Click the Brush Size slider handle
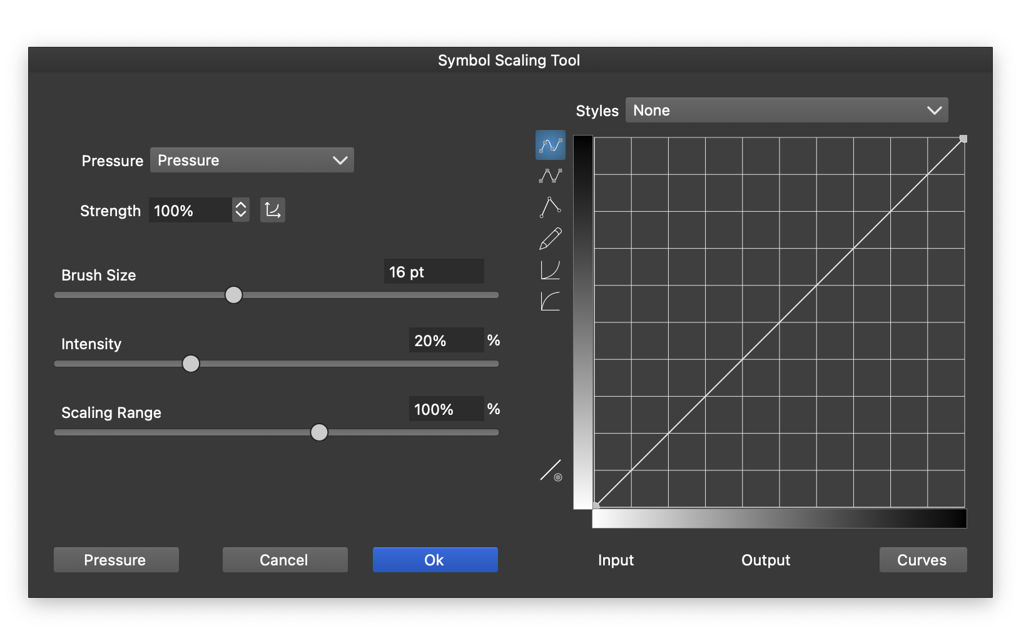 tap(233, 295)
